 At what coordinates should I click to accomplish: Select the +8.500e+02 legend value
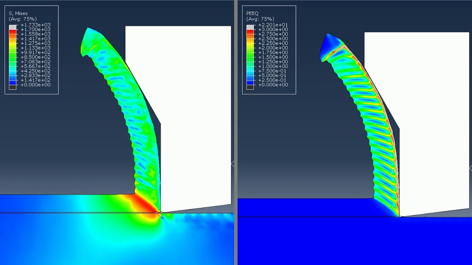point(35,57)
